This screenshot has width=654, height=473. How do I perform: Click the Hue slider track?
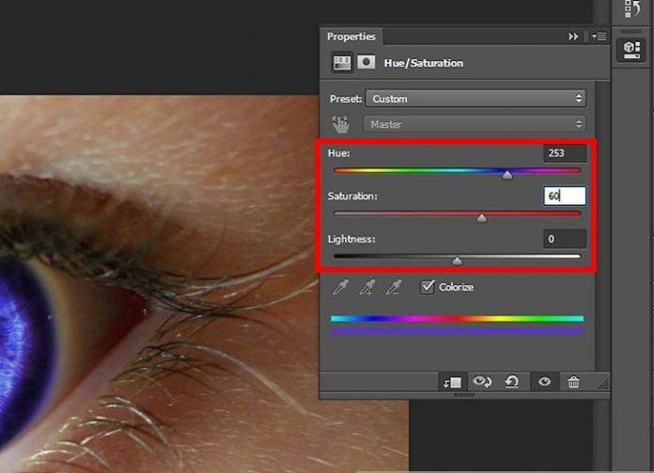(x=457, y=171)
